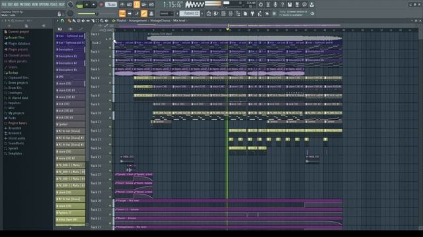Click the main volume knob
Screen dimensions: 423x237
71,5
